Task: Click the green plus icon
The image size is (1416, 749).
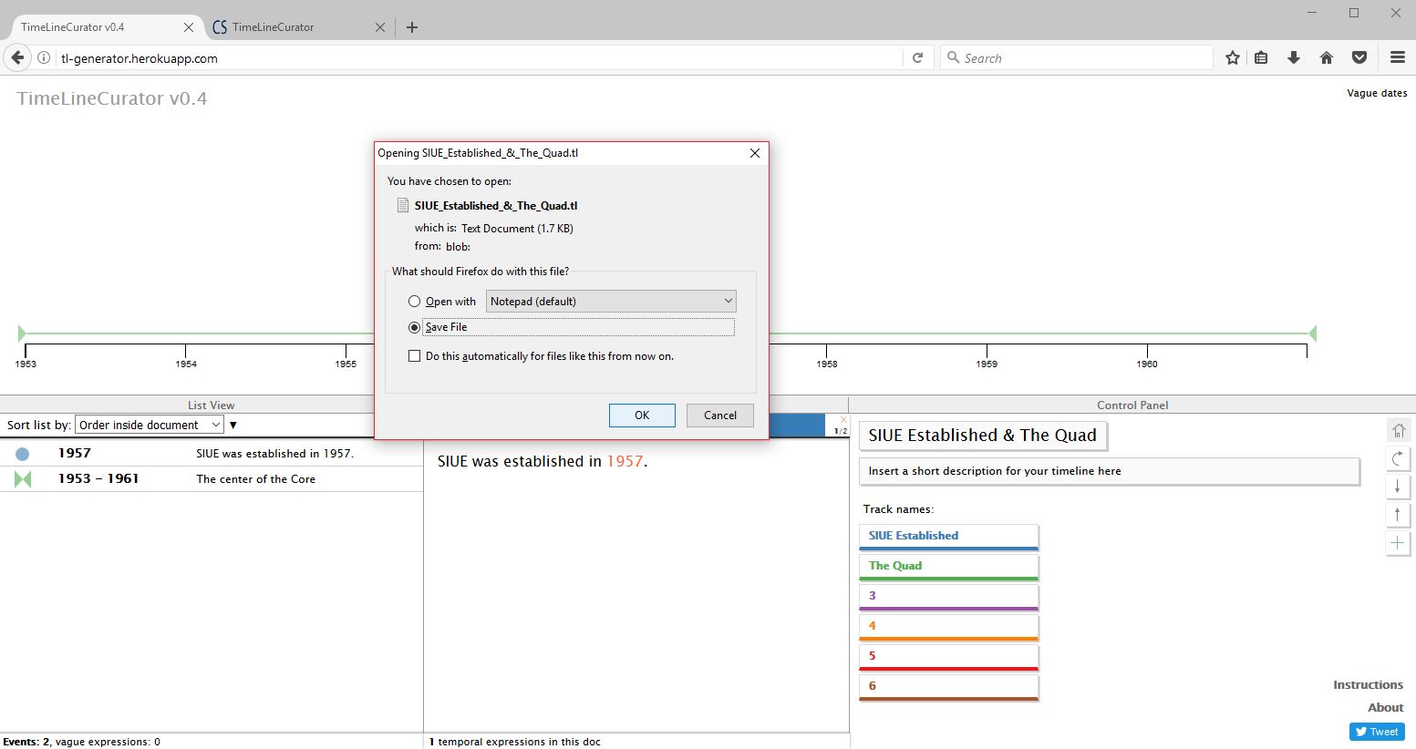Action: [1398, 543]
